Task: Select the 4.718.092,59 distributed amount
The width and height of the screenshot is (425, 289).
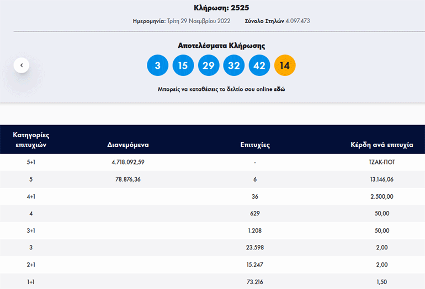Action: [x=128, y=162]
